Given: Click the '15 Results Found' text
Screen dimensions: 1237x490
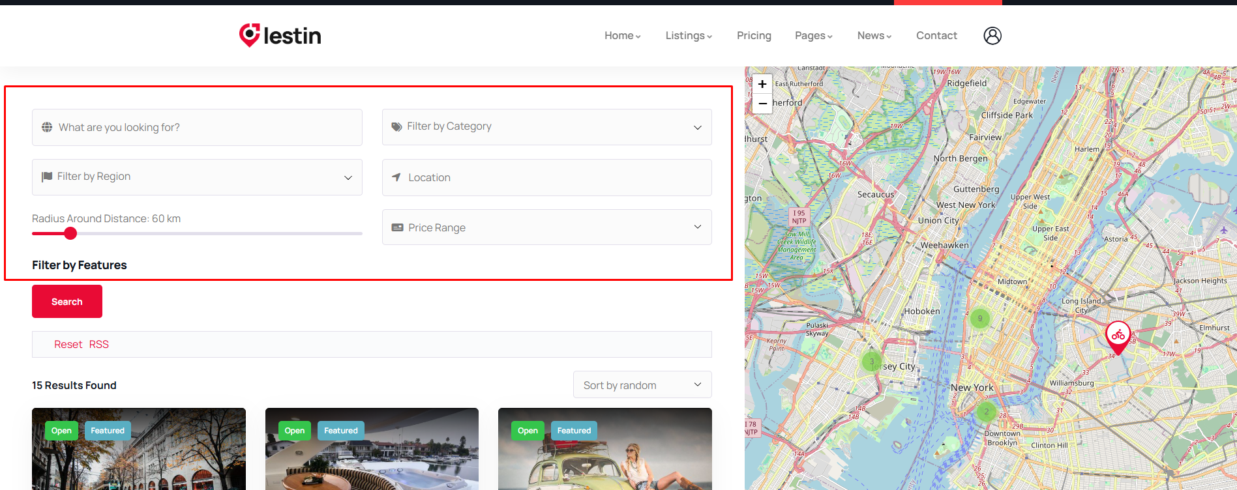Looking at the screenshot, I should point(74,386).
